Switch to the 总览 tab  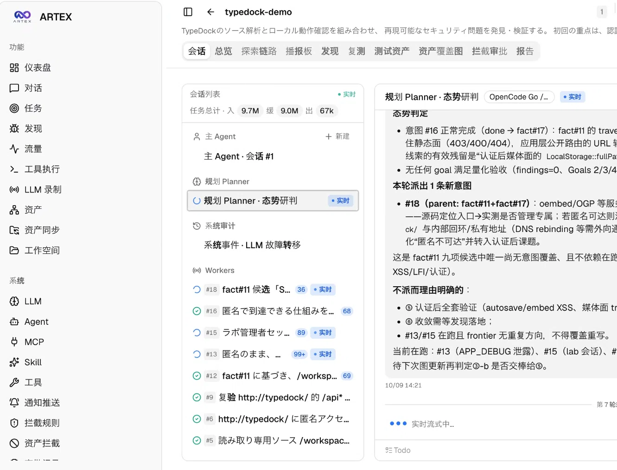pos(223,51)
